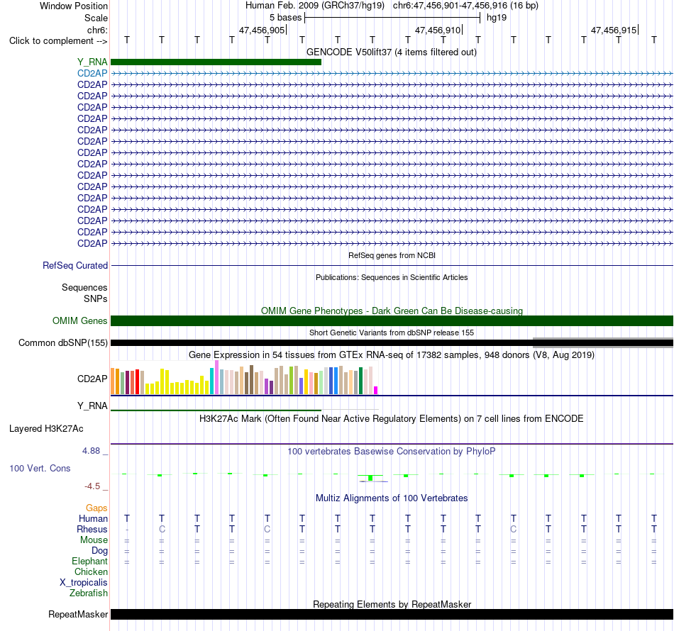
Task: Select the Dog alignment row label
Action: coord(99,551)
